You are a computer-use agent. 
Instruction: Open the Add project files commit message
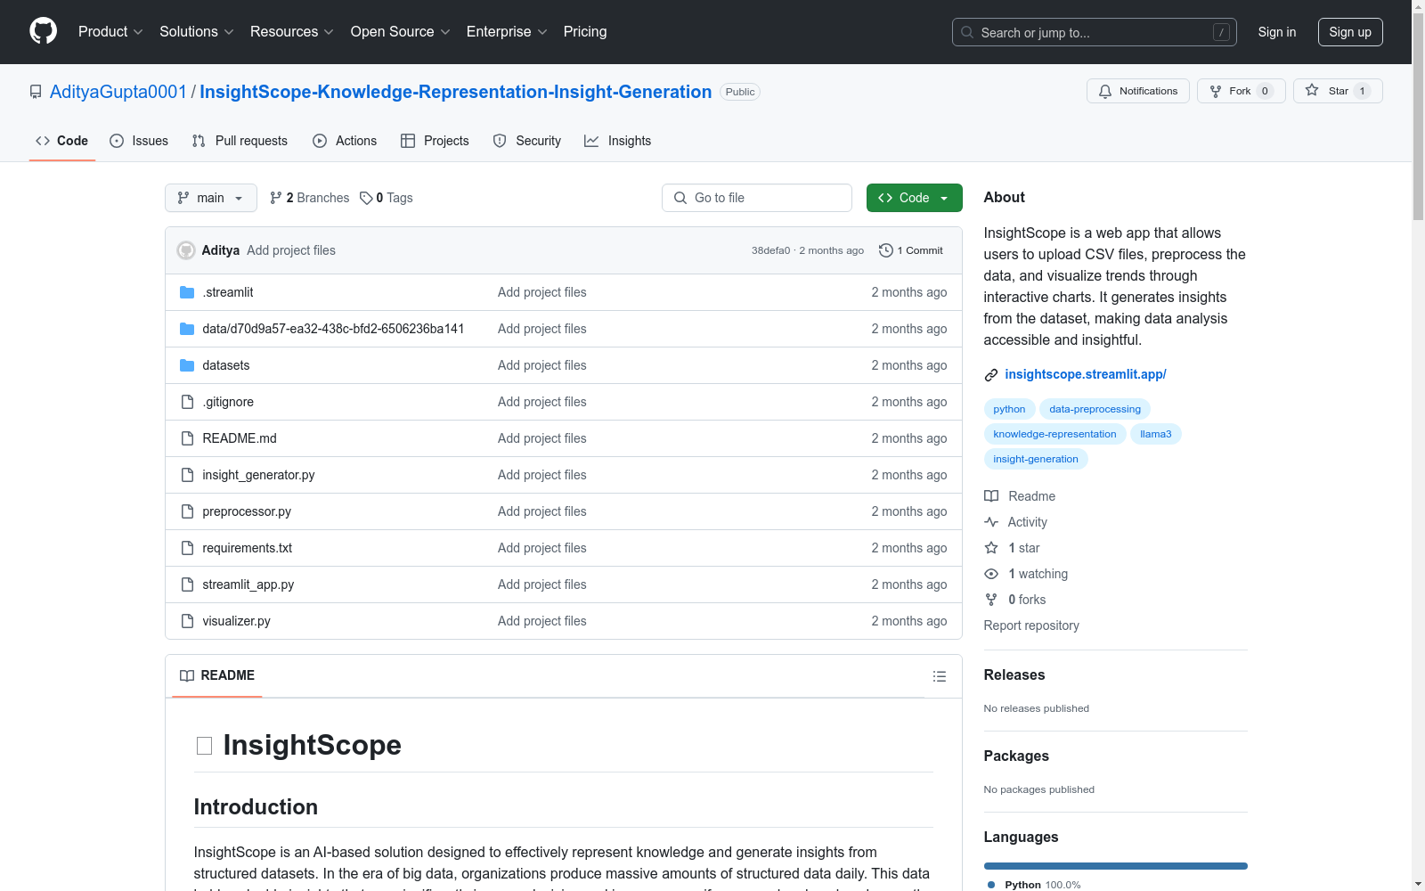pos(291,250)
